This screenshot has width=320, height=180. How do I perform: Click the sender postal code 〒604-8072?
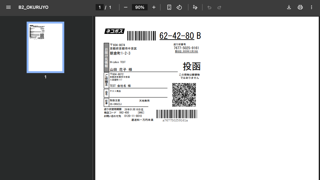click(117, 74)
